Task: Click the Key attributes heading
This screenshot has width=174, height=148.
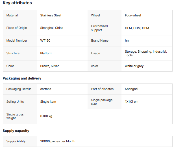Action: pyautogui.click(x=17, y=3)
